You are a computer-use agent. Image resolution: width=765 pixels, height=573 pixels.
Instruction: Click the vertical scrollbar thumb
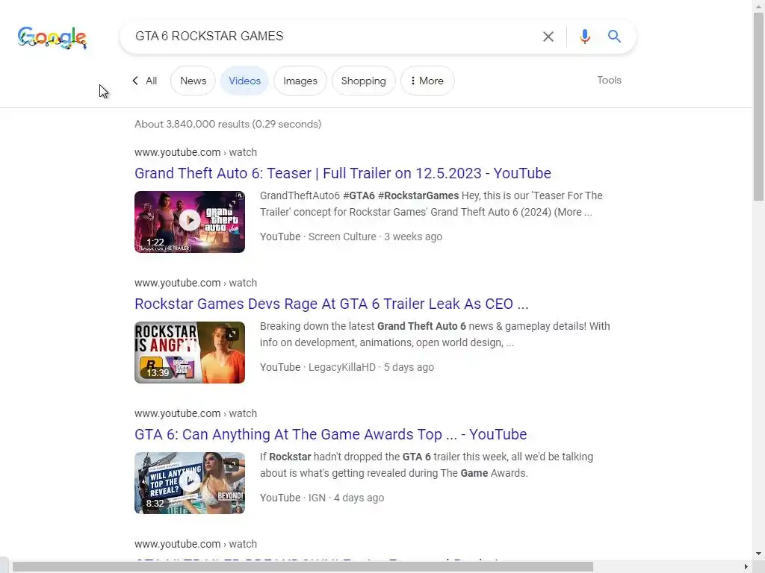point(758,107)
